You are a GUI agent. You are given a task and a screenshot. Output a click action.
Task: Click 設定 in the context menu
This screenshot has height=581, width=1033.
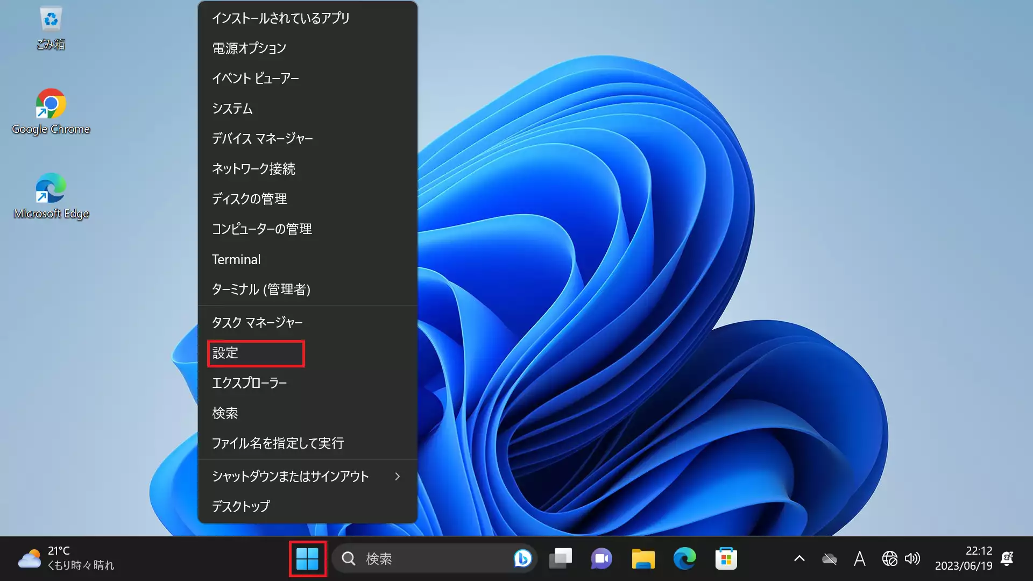(308, 353)
